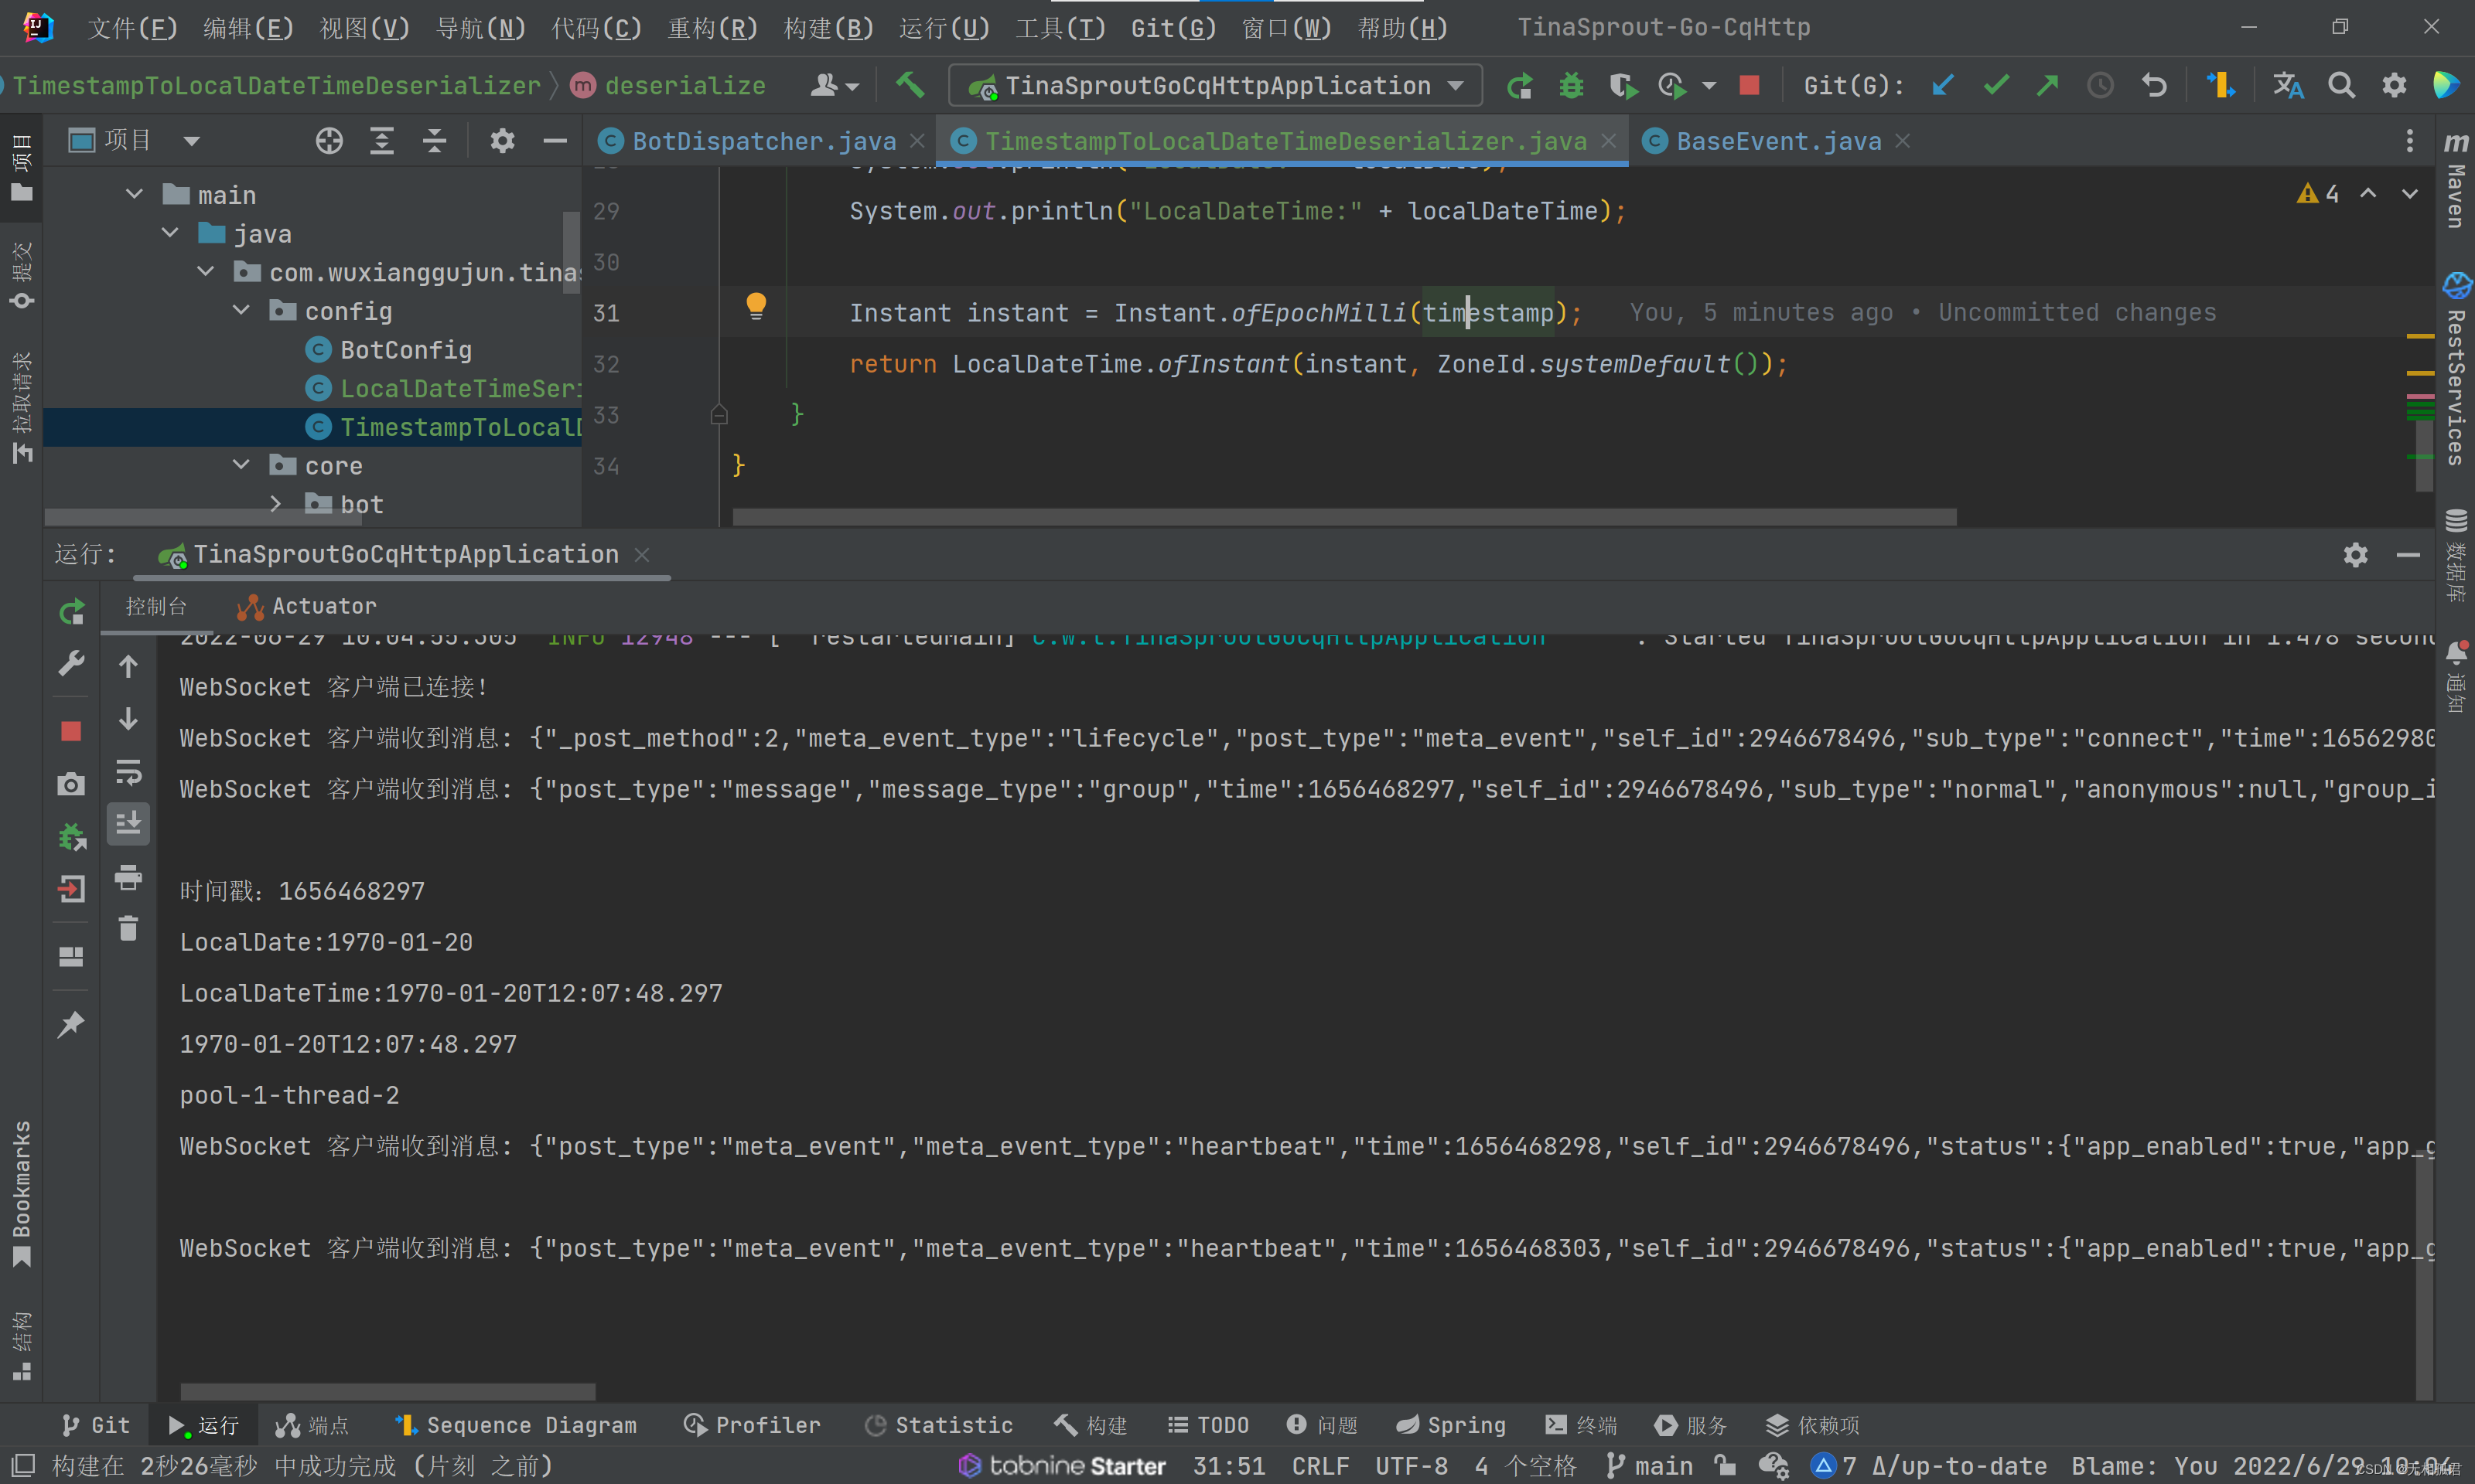The image size is (2475, 1484).
Task: Start debugging with the bug icon
Action: click(1572, 86)
